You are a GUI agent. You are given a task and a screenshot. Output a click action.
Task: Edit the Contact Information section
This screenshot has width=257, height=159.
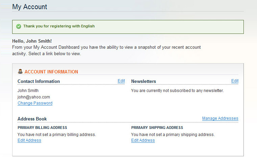pyautogui.click(x=121, y=81)
